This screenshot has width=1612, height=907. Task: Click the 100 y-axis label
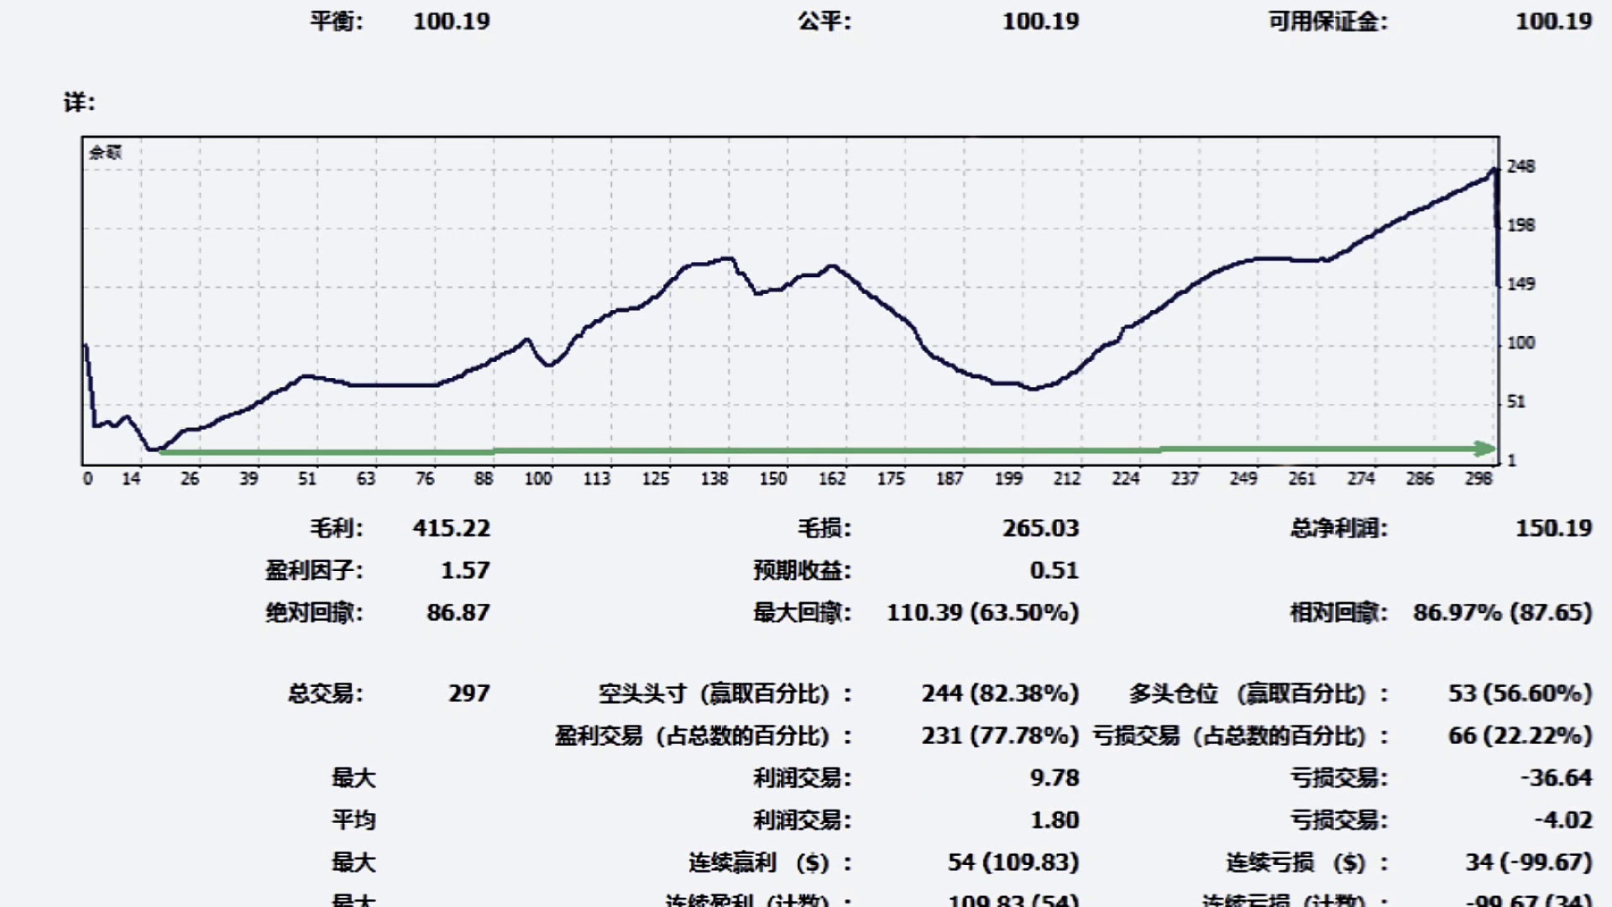(x=1520, y=343)
